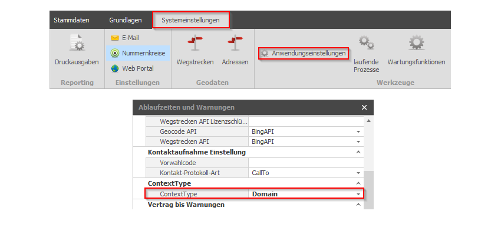Open laufende Prozesse gears icon
Image resolution: width=501 pixels, height=227 pixels.
(366, 42)
